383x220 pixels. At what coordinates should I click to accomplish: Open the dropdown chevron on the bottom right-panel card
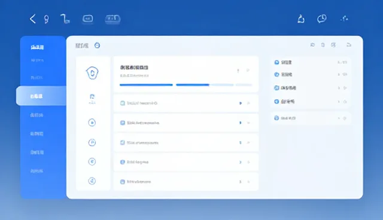pos(339,118)
